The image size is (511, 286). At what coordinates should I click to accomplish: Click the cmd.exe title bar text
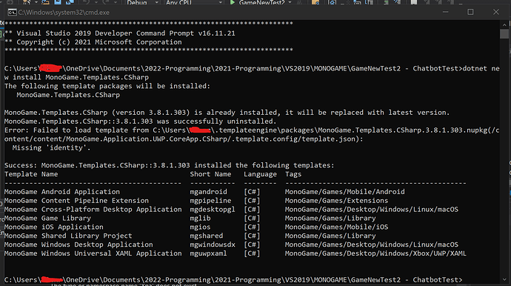pos(64,13)
